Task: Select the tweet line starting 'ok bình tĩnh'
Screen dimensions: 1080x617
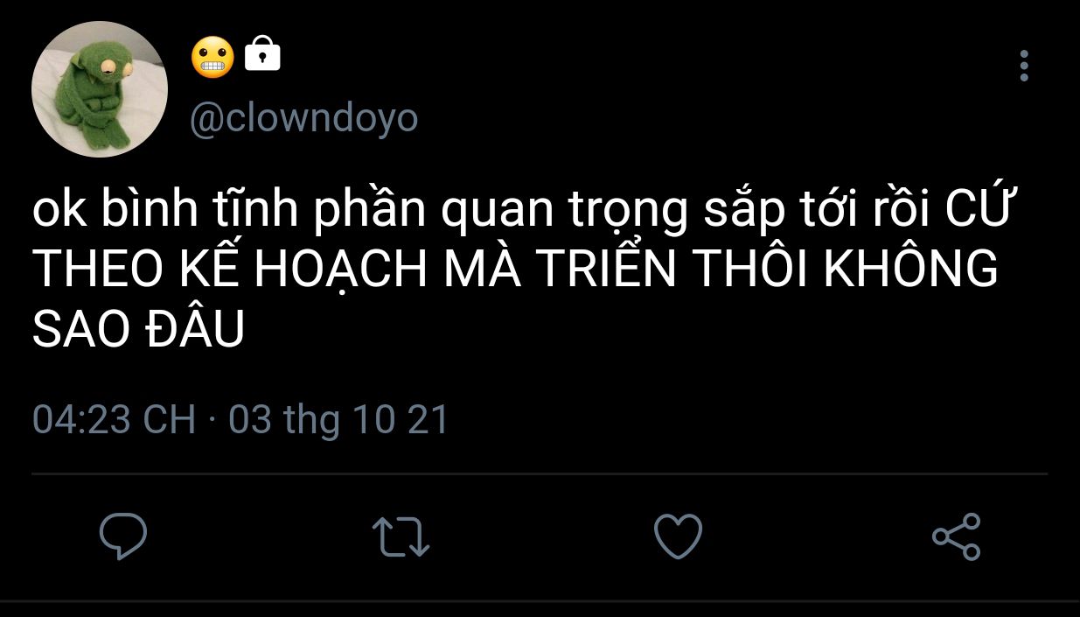Action: coord(521,213)
